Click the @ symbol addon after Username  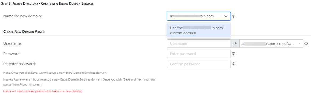[235, 44]
